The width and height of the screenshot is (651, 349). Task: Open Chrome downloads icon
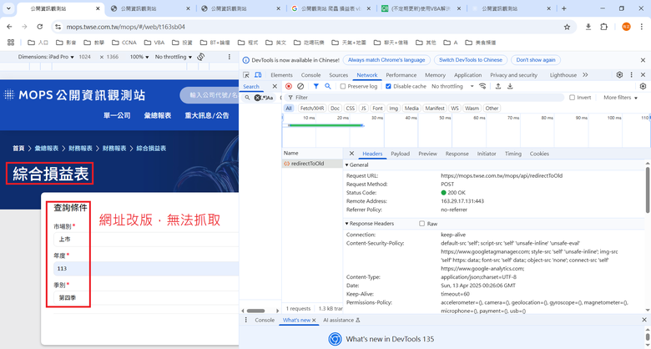click(588, 27)
